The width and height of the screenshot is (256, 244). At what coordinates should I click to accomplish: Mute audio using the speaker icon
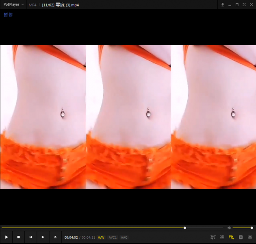tap(229, 228)
